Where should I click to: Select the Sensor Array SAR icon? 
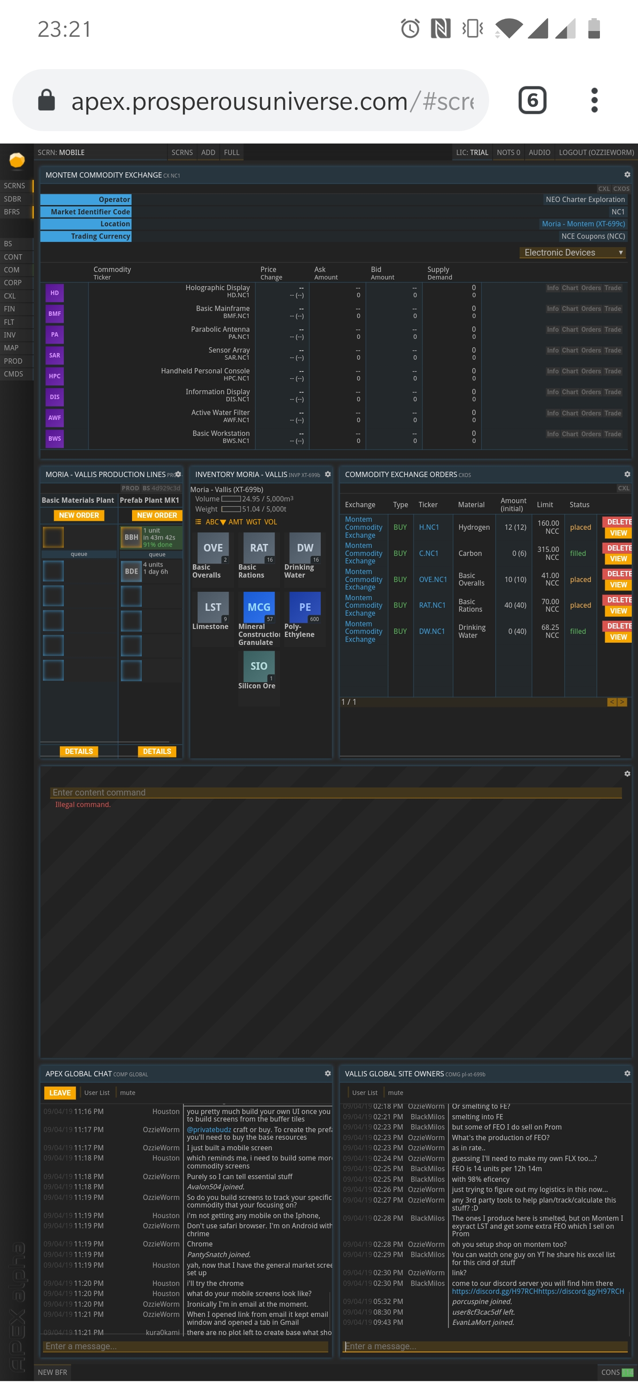coord(55,356)
